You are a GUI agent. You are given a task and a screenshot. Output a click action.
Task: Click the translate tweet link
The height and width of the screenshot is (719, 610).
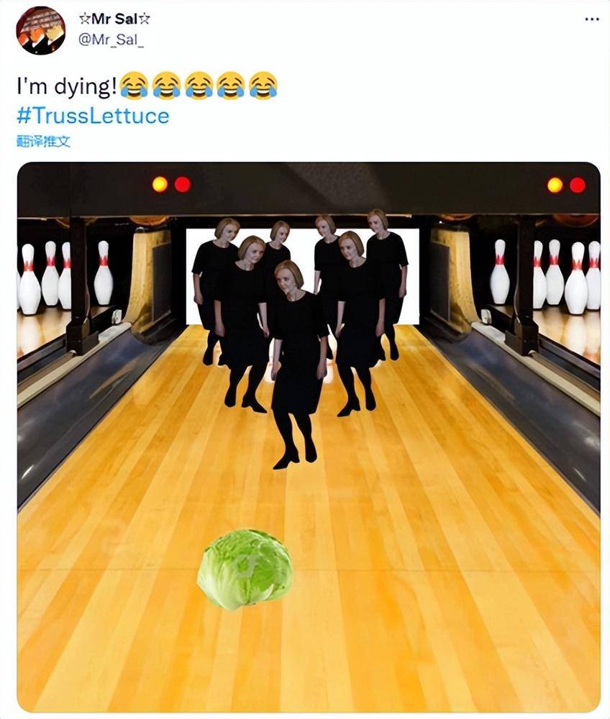click(x=44, y=142)
